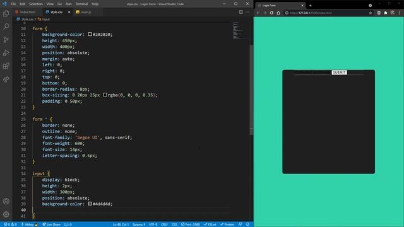Click line number 25 in the gutter
The width and height of the screenshot is (404, 227).
tap(23, 119)
